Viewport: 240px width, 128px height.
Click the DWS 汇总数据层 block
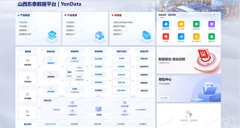[79, 68]
